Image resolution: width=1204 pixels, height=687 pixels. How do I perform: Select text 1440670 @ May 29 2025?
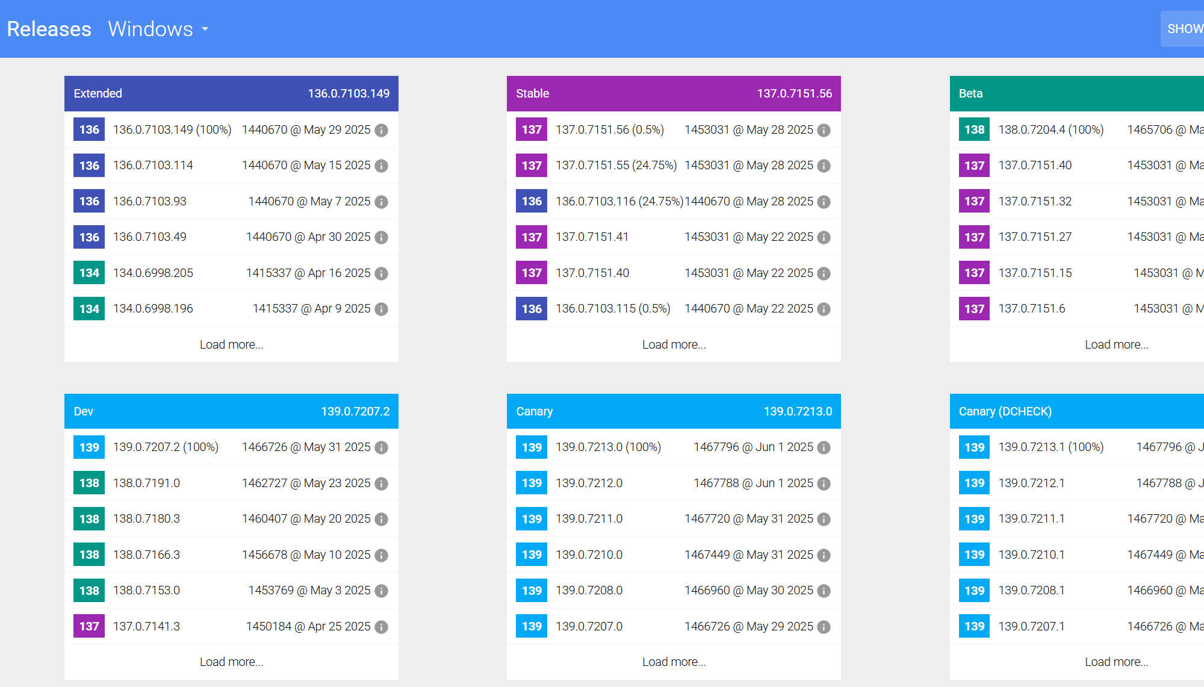tap(306, 129)
